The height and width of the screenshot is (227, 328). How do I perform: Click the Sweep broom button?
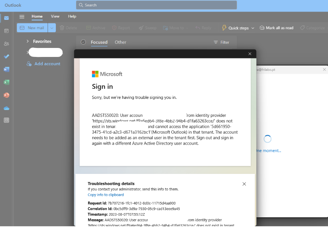147,28
